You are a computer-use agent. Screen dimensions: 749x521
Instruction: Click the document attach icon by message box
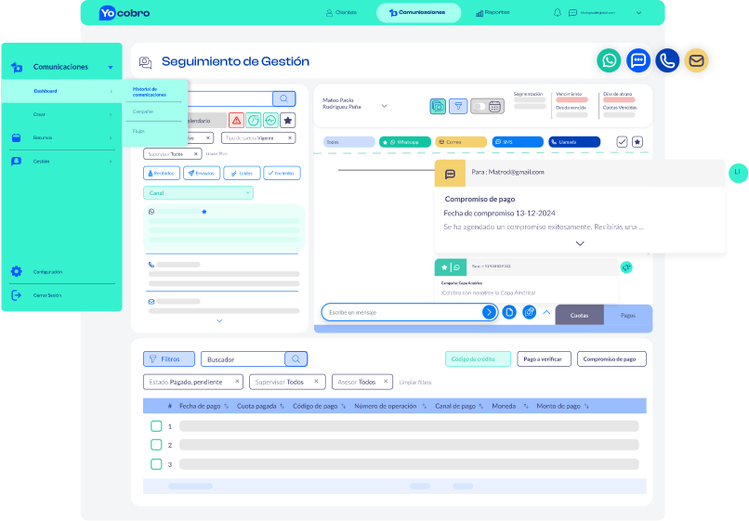509,312
